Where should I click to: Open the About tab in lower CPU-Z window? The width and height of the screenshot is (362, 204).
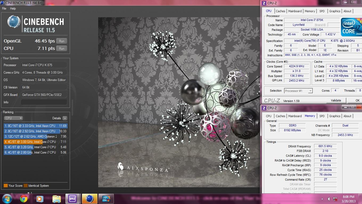(x=347, y=116)
